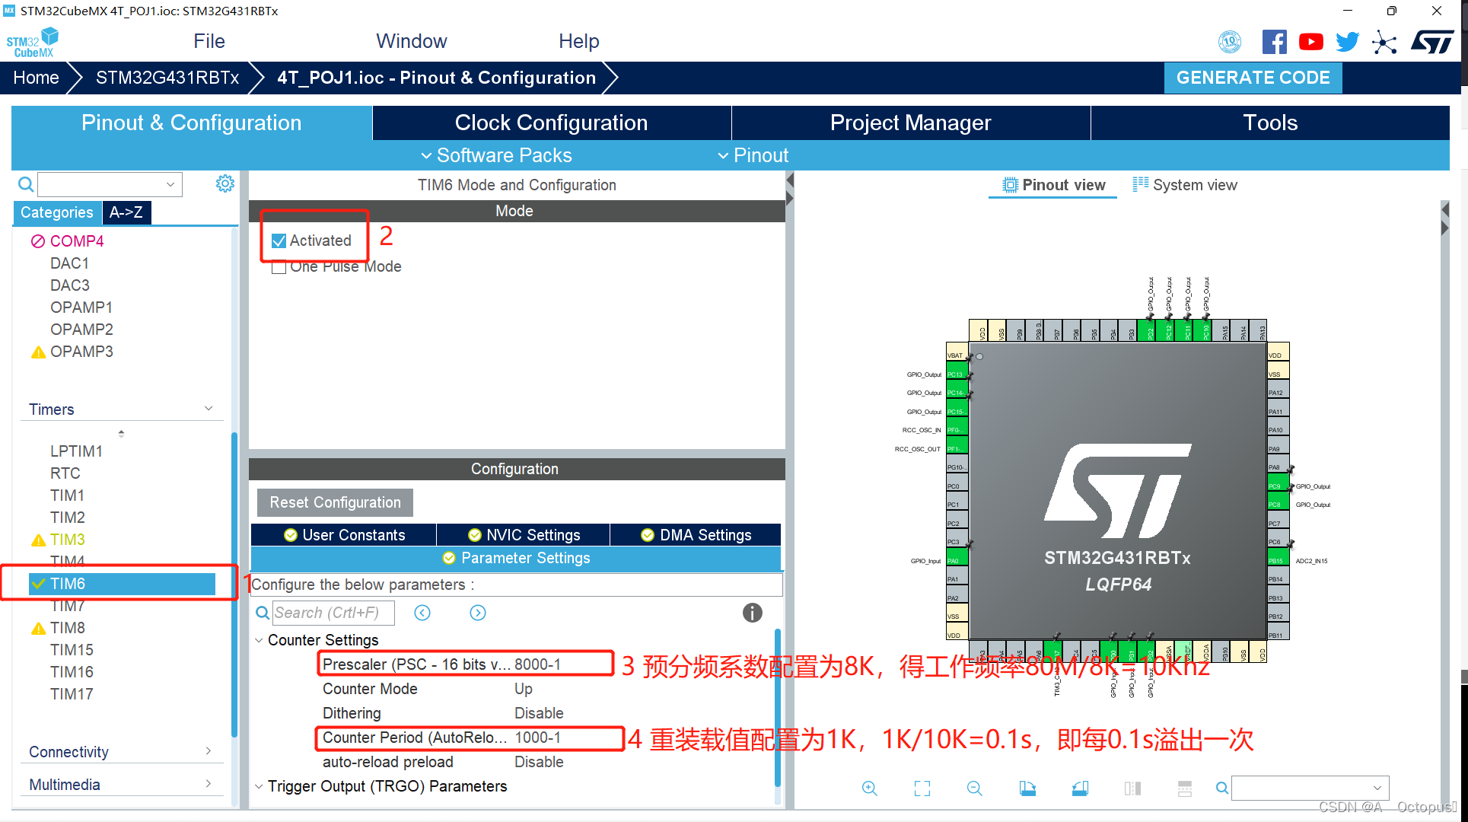The image size is (1468, 822).
Task: Rotate the chip clockwise
Action: pyautogui.click(x=1027, y=789)
